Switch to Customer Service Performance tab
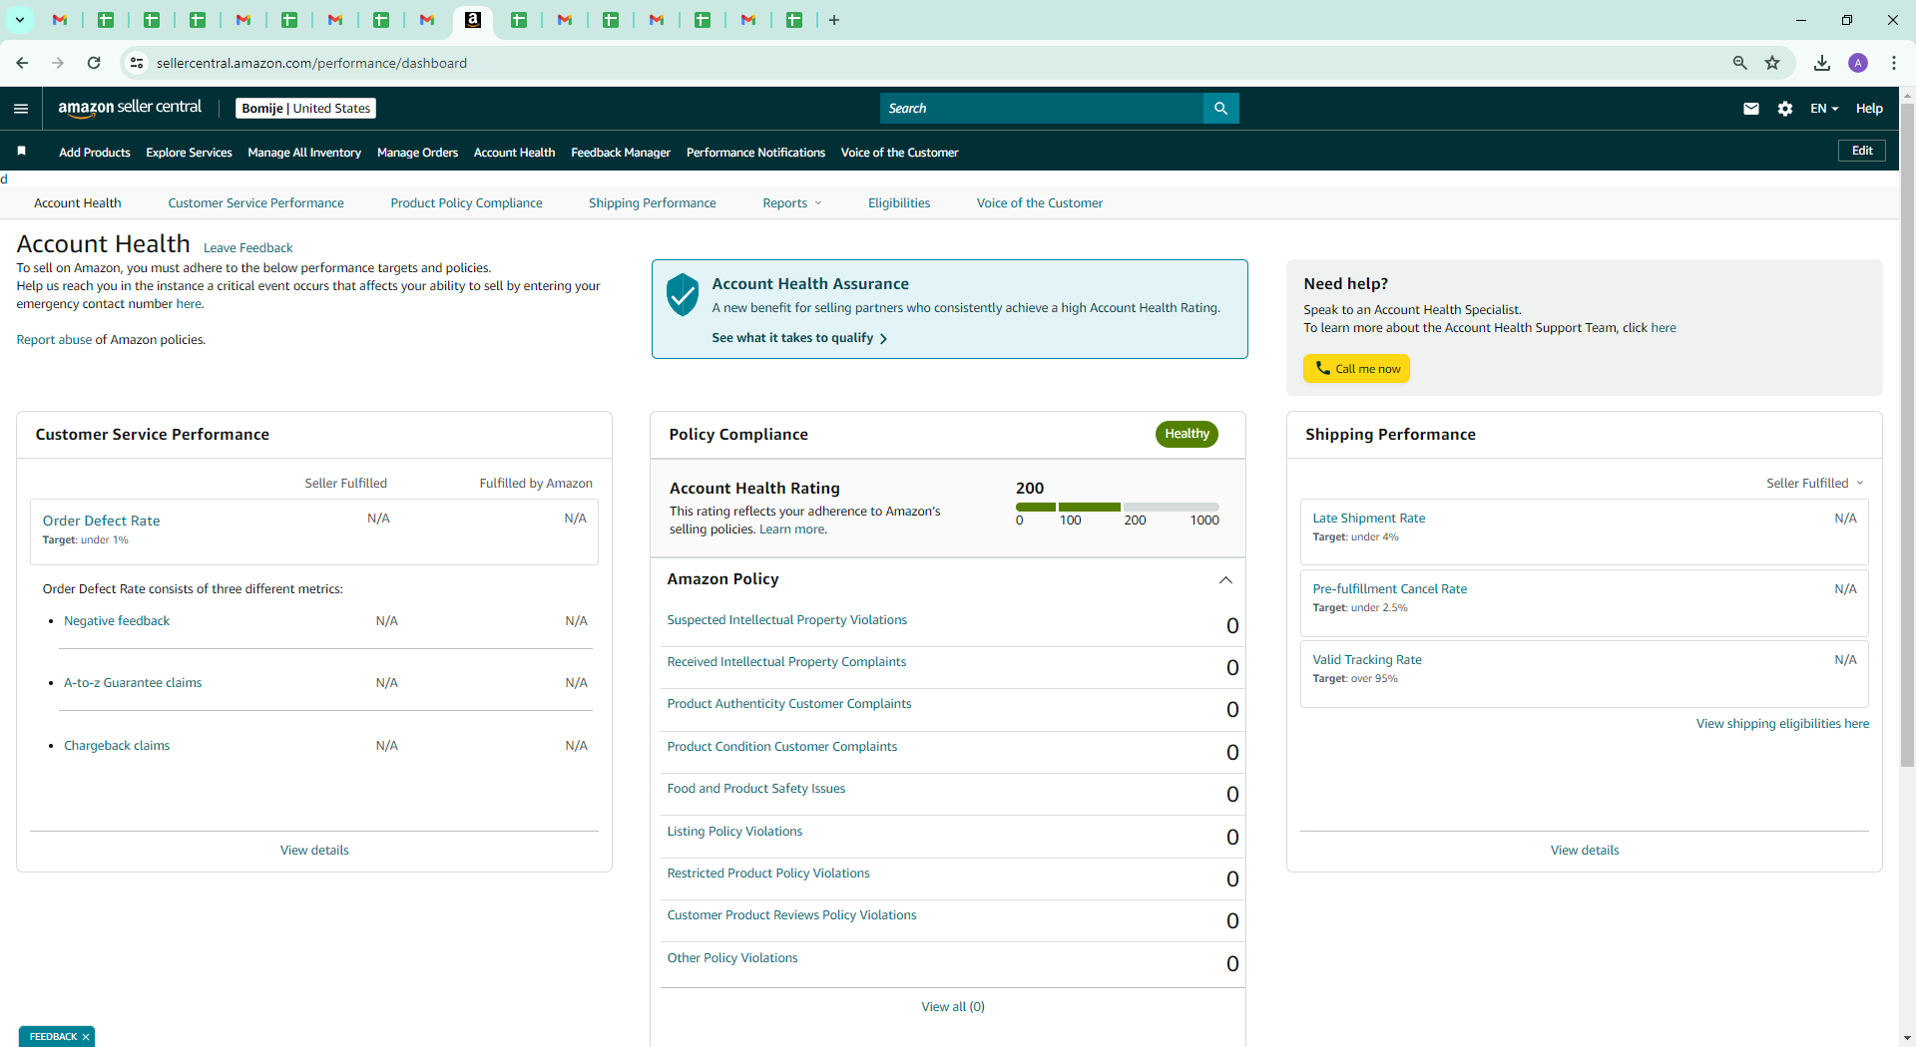 (255, 203)
